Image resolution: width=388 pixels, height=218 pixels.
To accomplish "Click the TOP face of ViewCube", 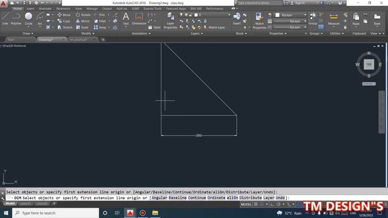I will point(369,65).
